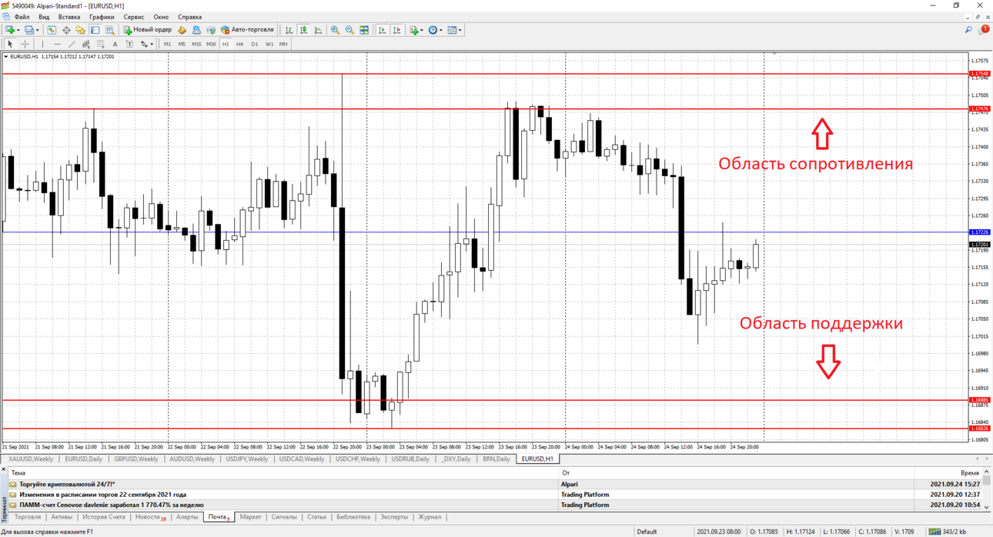Zoom in on the chart

(335, 30)
